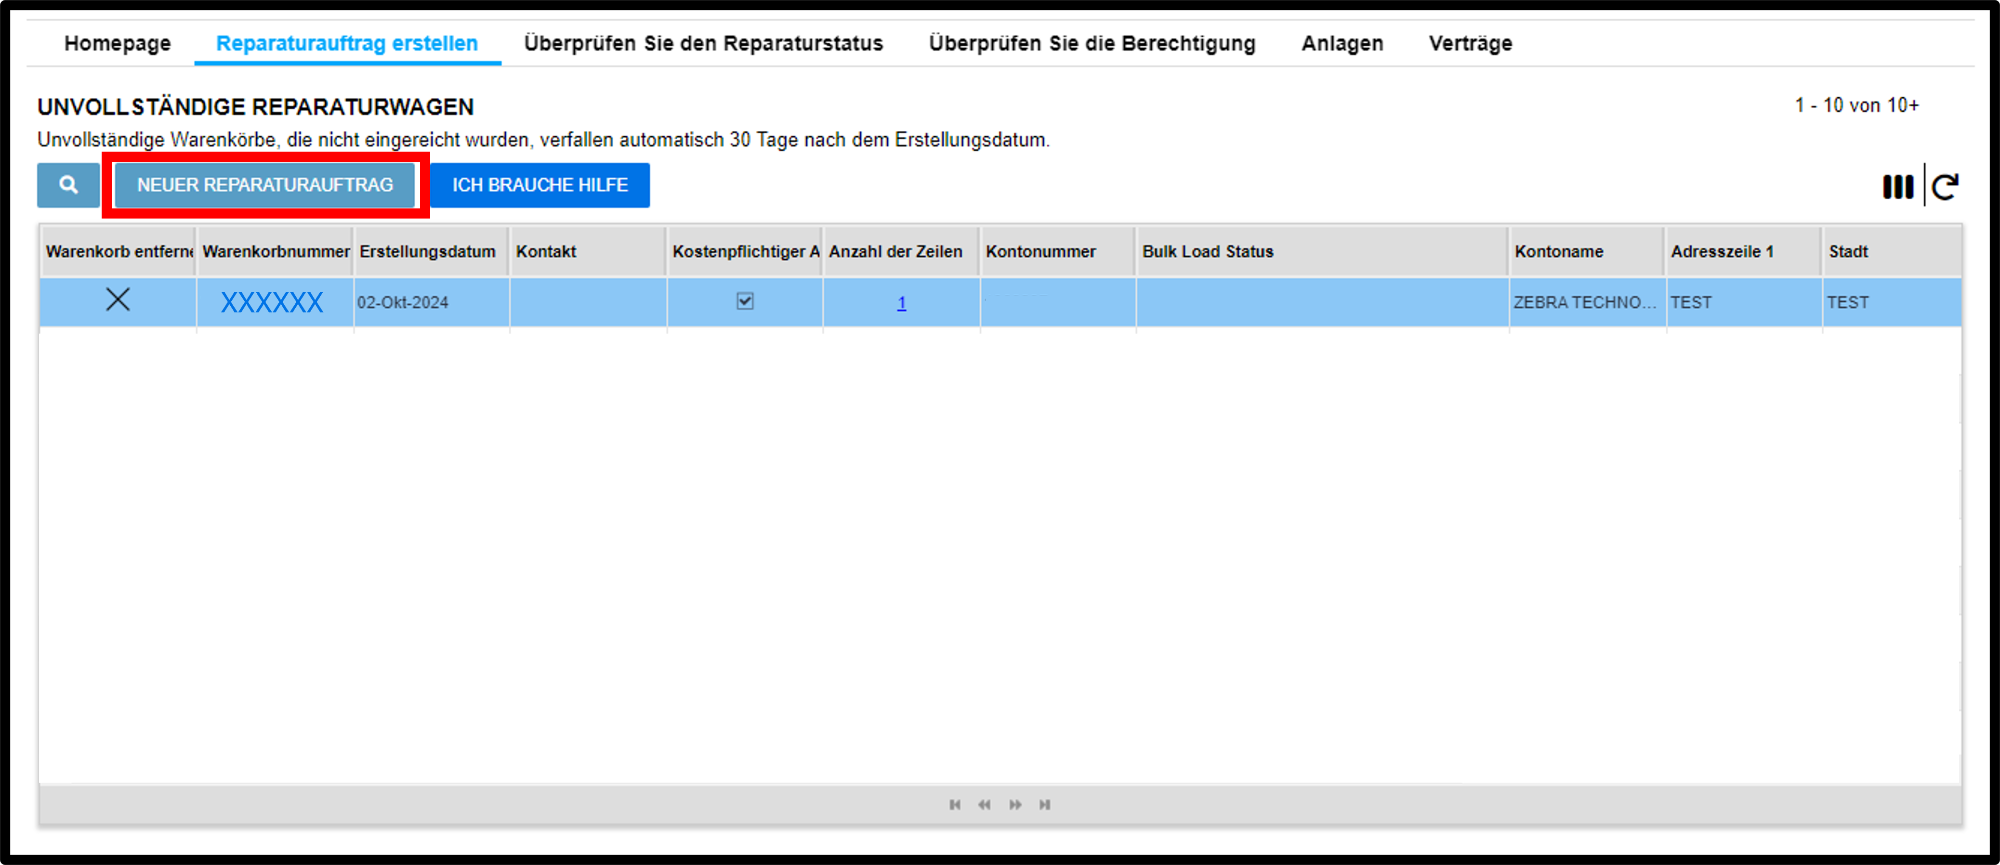Select the Reparaturauftrag erstellen tab
The height and width of the screenshot is (865, 2000).
(347, 43)
